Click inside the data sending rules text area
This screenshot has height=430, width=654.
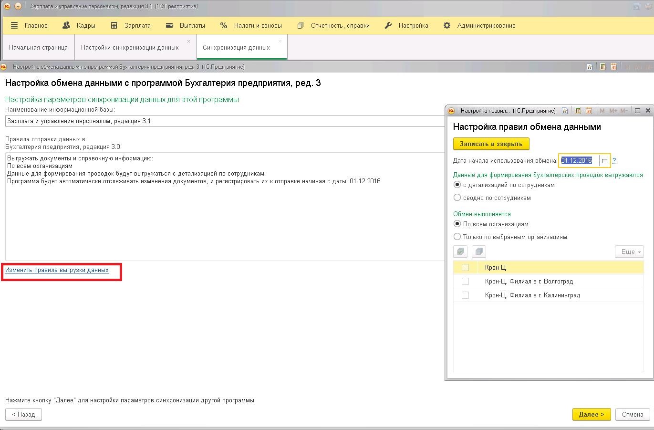225,207
